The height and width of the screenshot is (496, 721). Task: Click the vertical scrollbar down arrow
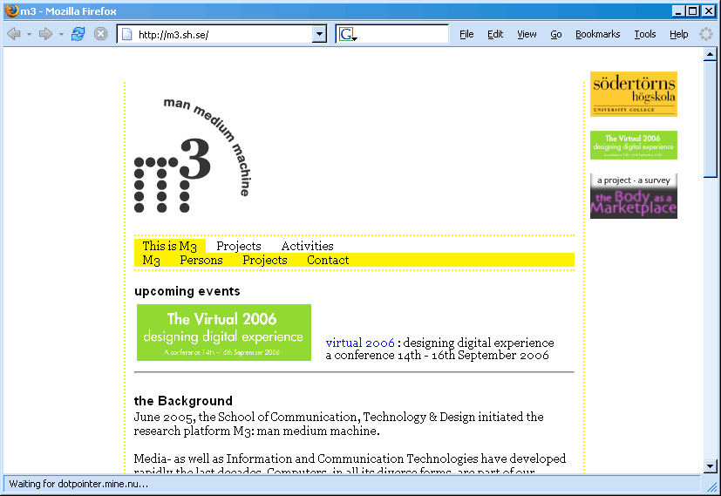coord(711,466)
